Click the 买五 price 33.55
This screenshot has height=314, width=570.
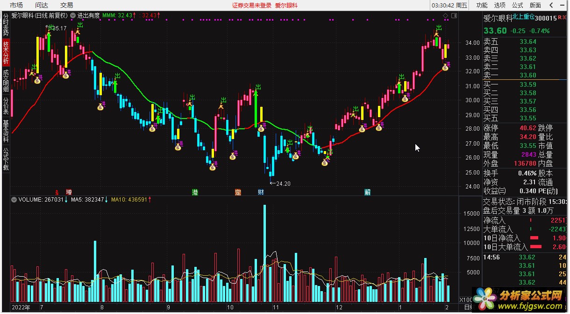tap(528, 118)
